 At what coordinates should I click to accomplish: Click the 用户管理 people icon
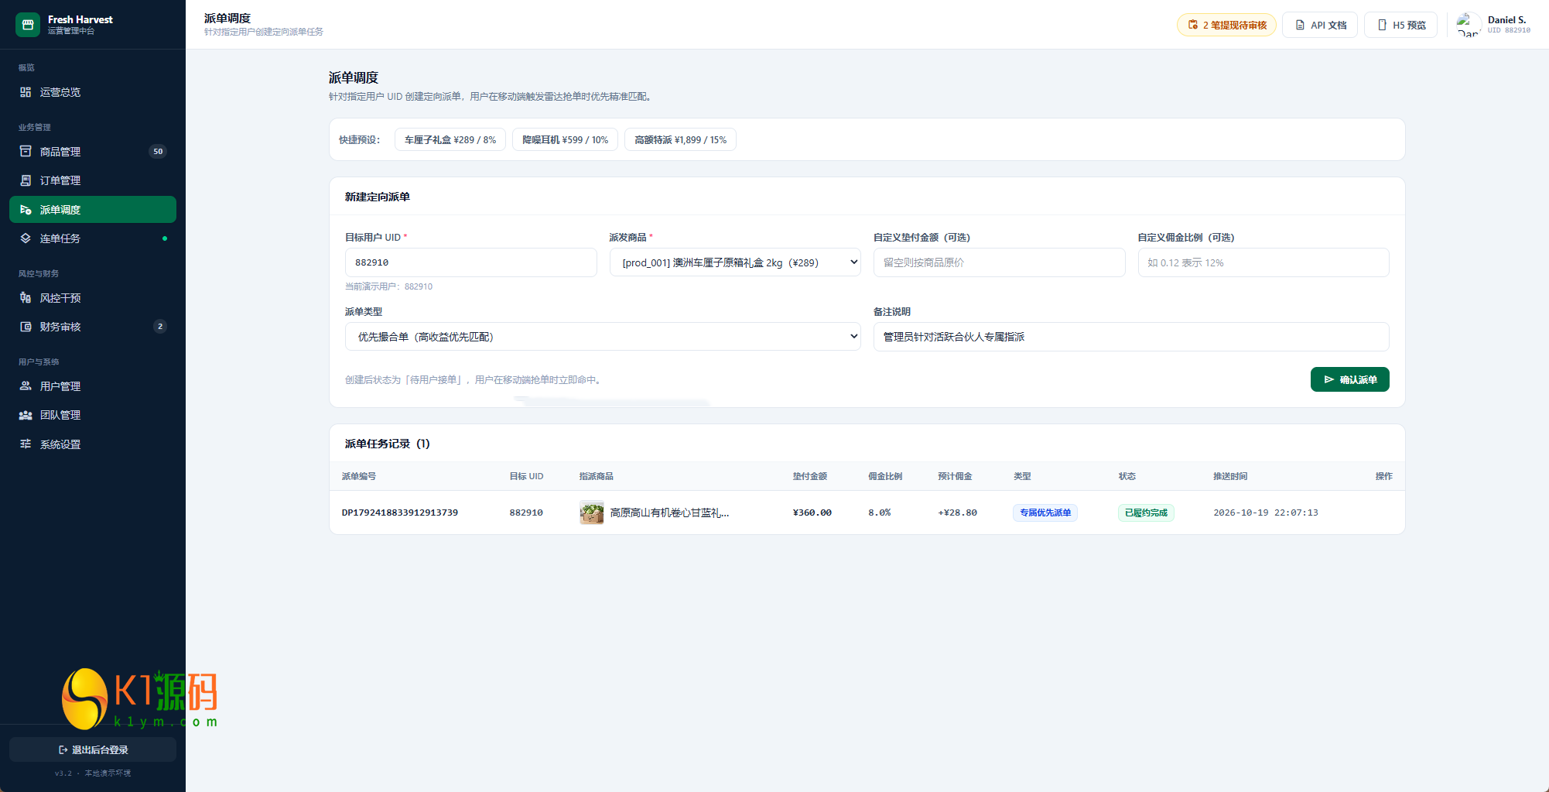tap(26, 386)
